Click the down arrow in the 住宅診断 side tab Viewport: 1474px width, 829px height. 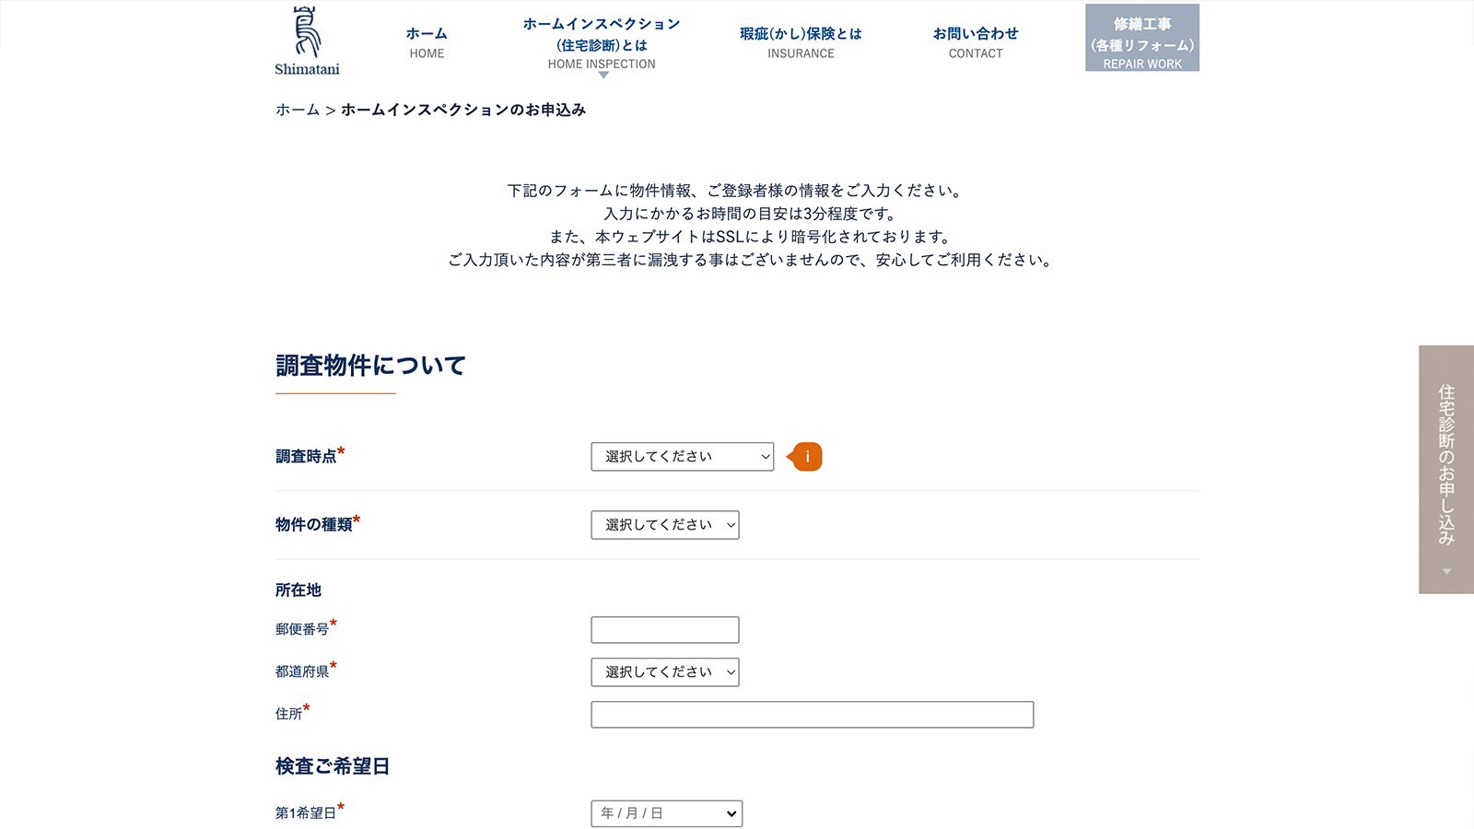1445,571
